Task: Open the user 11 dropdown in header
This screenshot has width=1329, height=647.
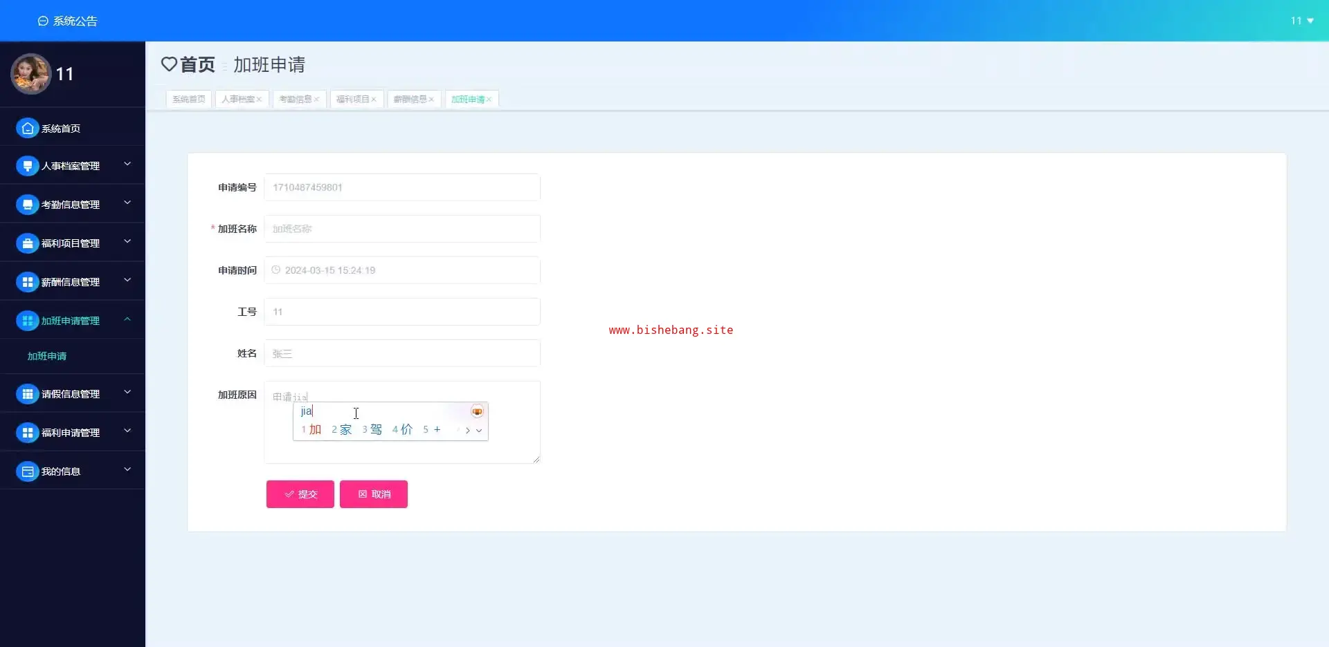Action: 1302,21
